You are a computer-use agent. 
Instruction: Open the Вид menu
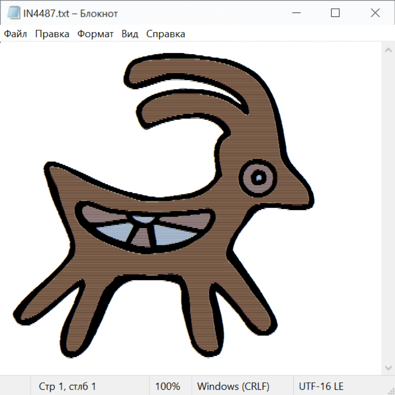130,34
